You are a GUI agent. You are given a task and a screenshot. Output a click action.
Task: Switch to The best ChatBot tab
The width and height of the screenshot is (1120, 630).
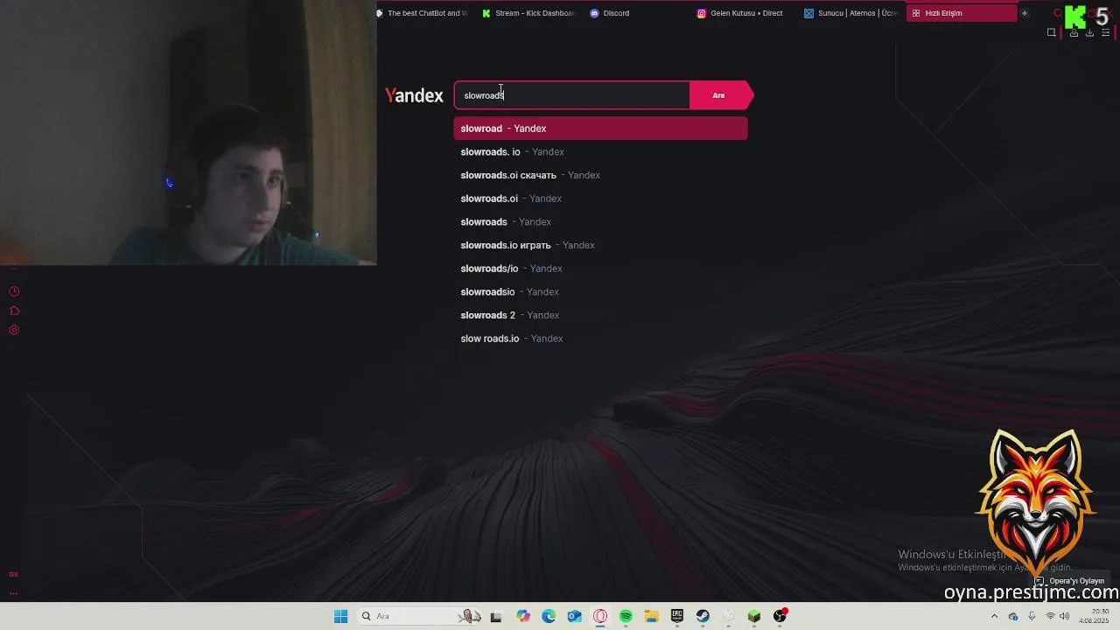(422, 13)
